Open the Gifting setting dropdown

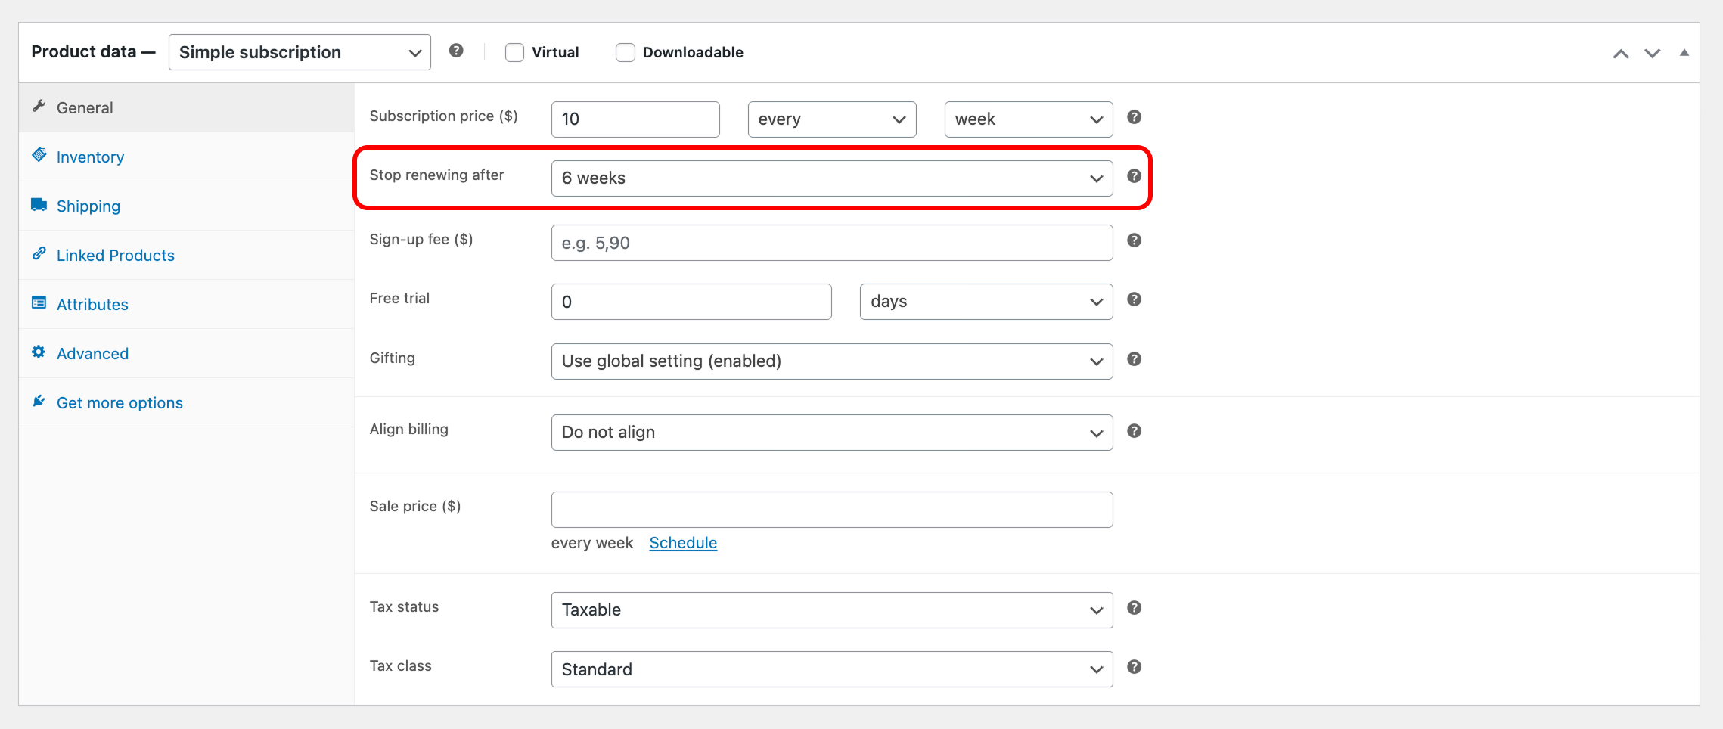click(832, 361)
